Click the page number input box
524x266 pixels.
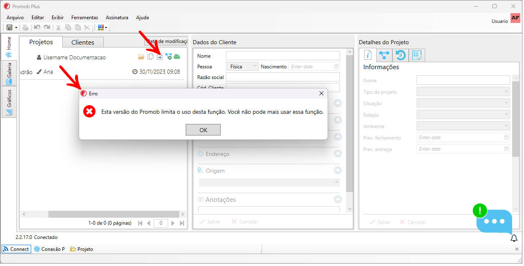[161, 223]
